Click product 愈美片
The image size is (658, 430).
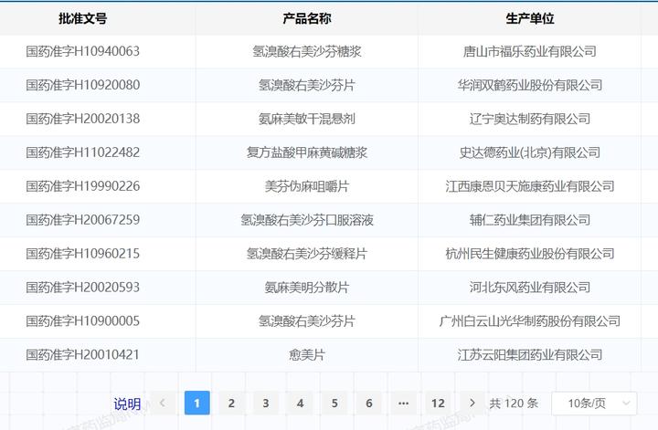307,355
